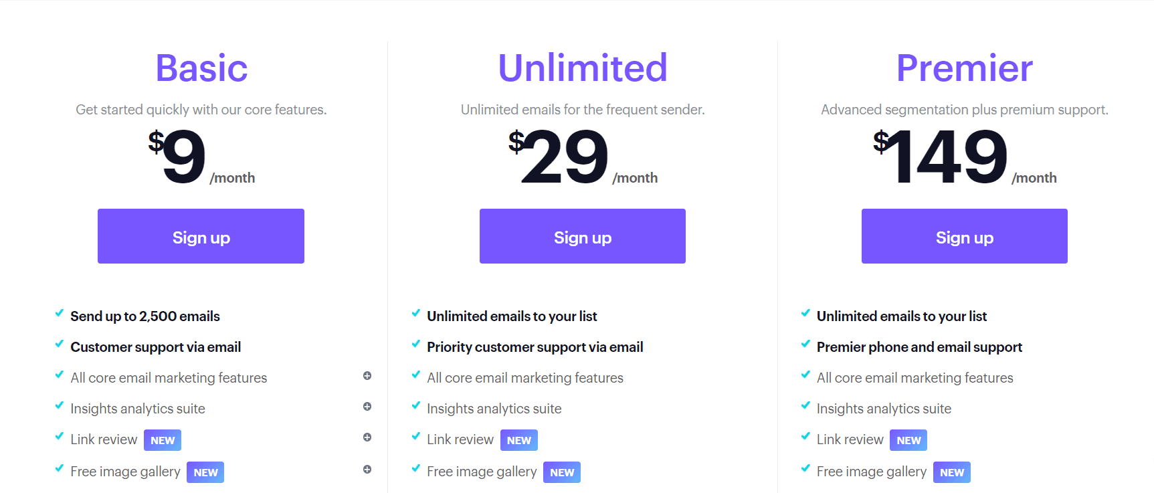Click NEW badge beside Premier Free image gallery
Screen dimensions: 1154x493
[952, 472]
